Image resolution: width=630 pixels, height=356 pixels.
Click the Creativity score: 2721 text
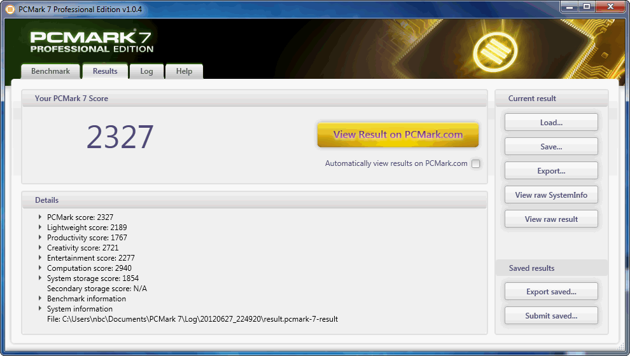83,248
